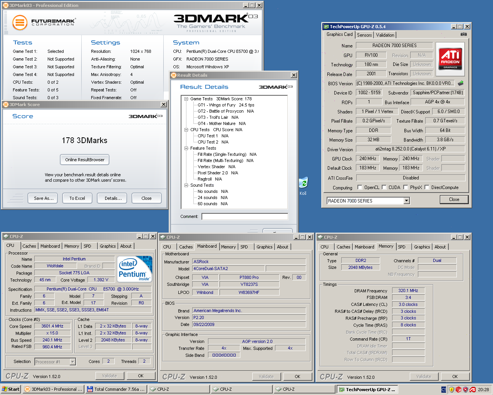Image resolution: width=493 pixels, height=395 pixels.
Task: Click the Online ResultBrowser button
Action: pos(85,160)
